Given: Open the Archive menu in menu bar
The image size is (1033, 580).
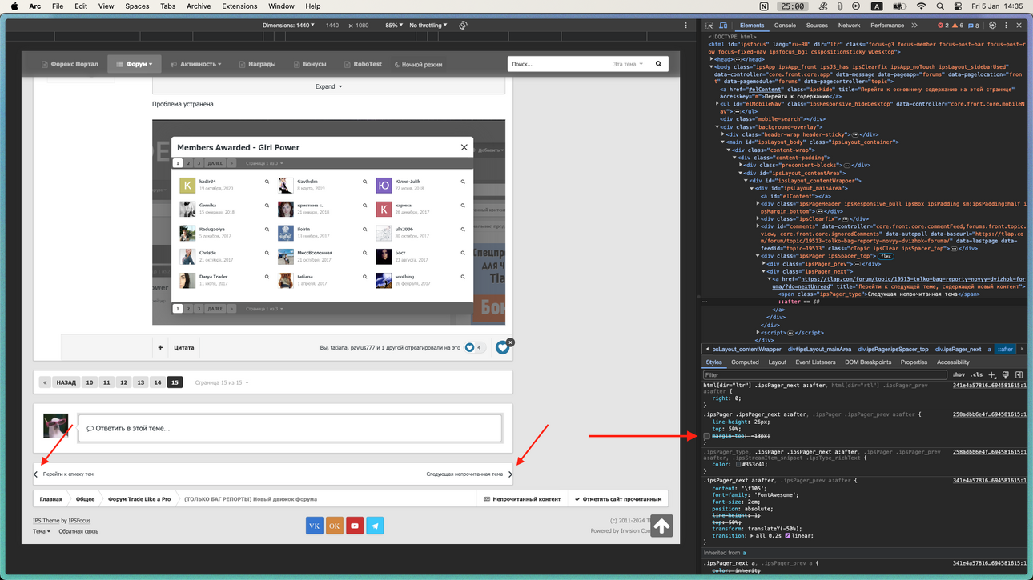Looking at the screenshot, I should pyautogui.click(x=199, y=6).
